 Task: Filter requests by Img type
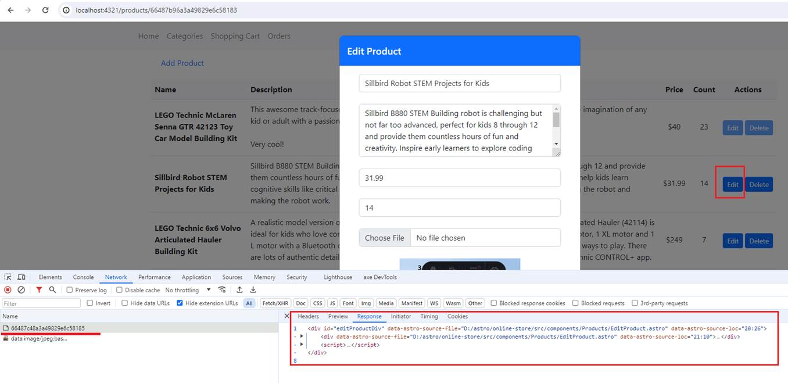tap(366, 303)
